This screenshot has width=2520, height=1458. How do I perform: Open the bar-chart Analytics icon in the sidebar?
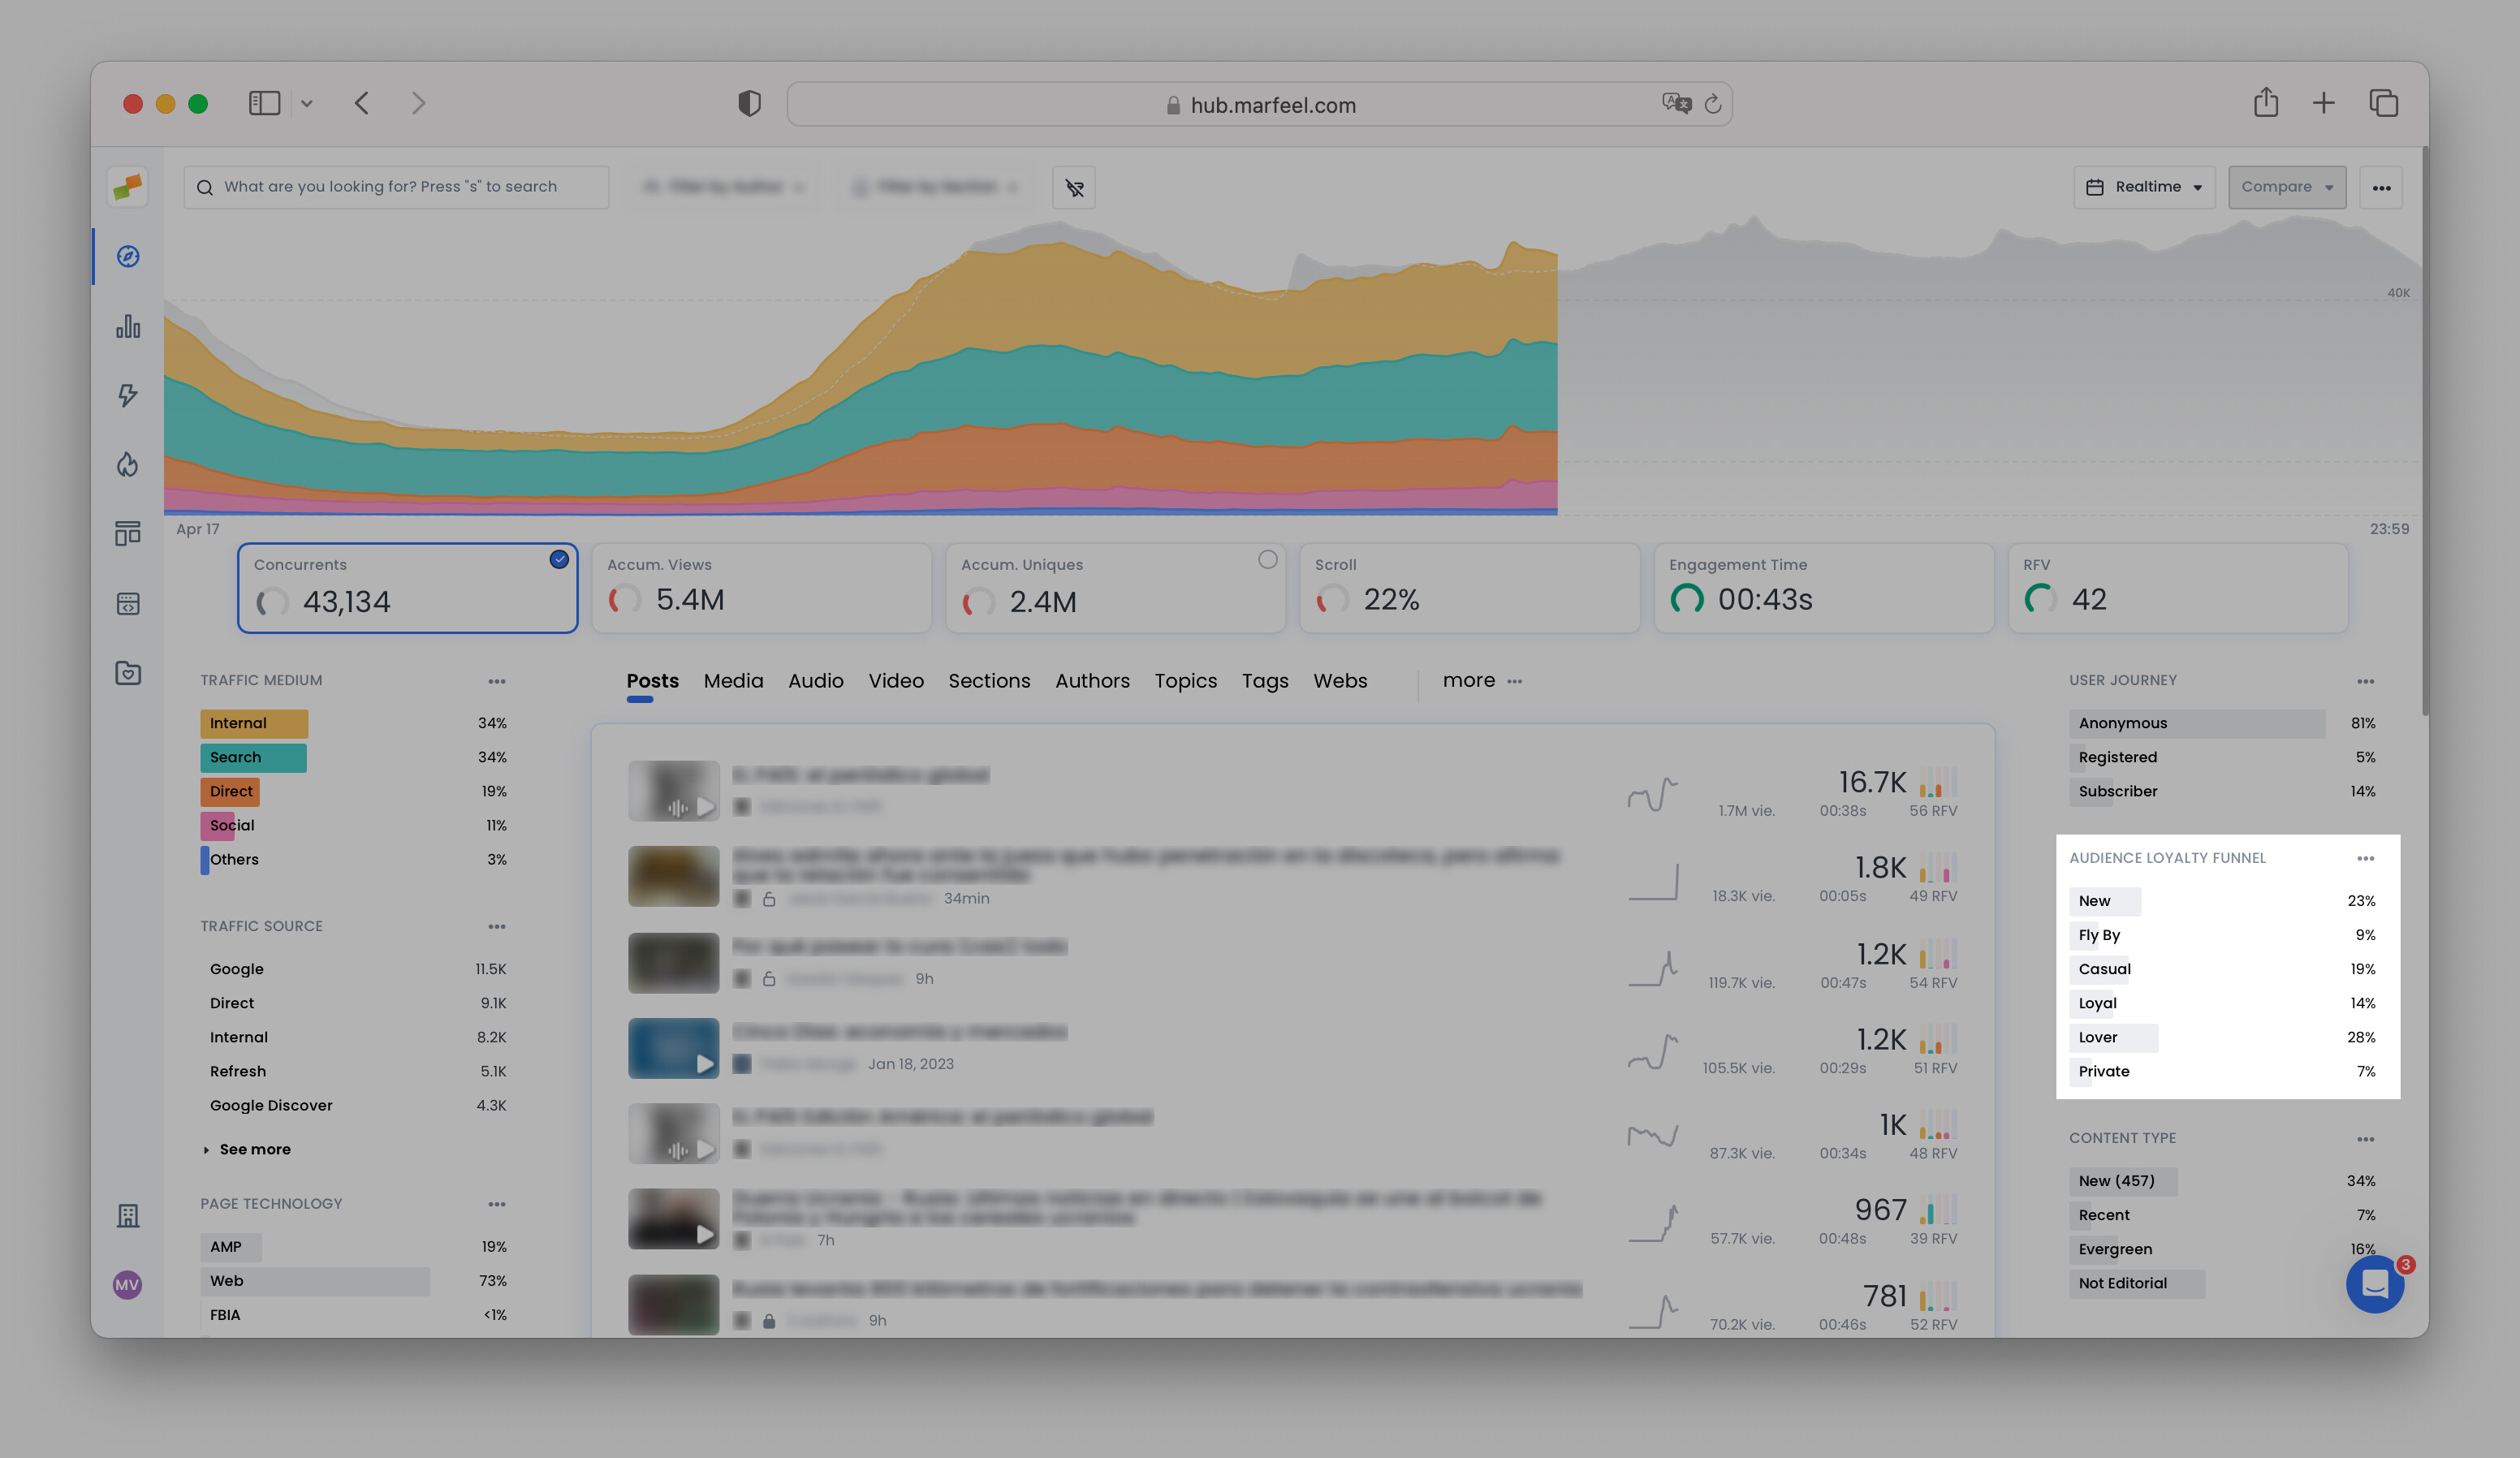(x=128, y=327)
